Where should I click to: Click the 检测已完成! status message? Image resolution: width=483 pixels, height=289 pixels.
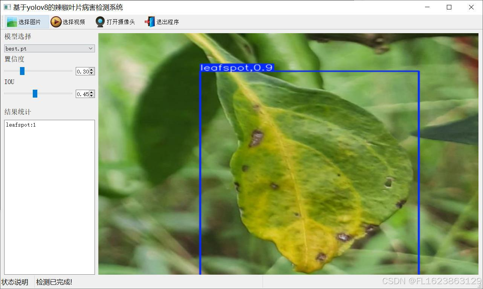point(54,282)
